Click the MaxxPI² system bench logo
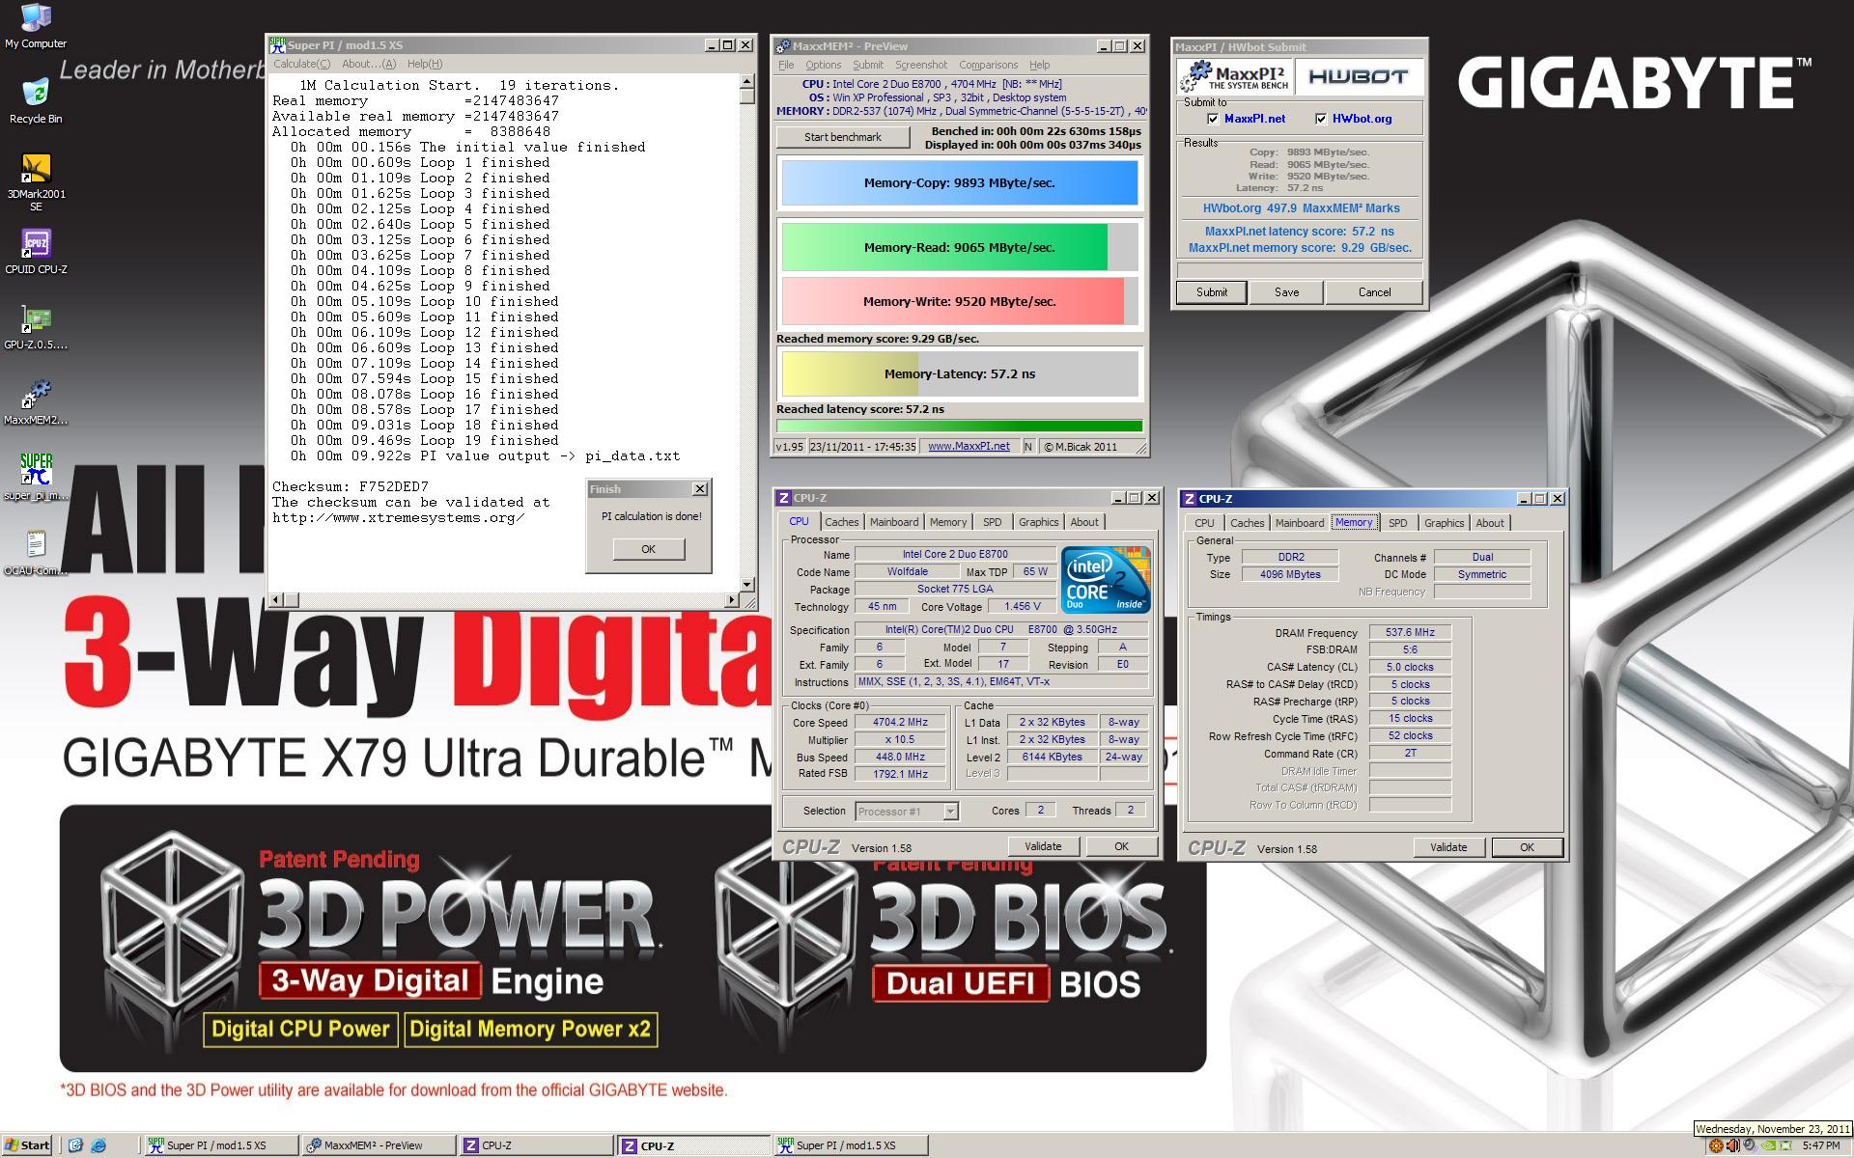Screen dimensions: 1854x1158 (1235, 76)
